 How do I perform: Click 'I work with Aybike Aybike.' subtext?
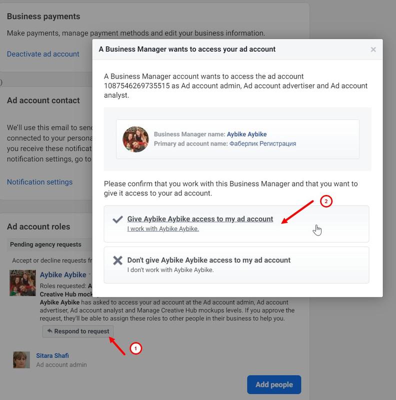163,229
